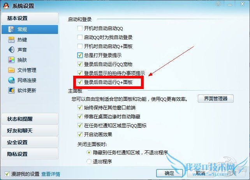
Task: Collapse the 基本设置 category header
Action: coord(30,18)
